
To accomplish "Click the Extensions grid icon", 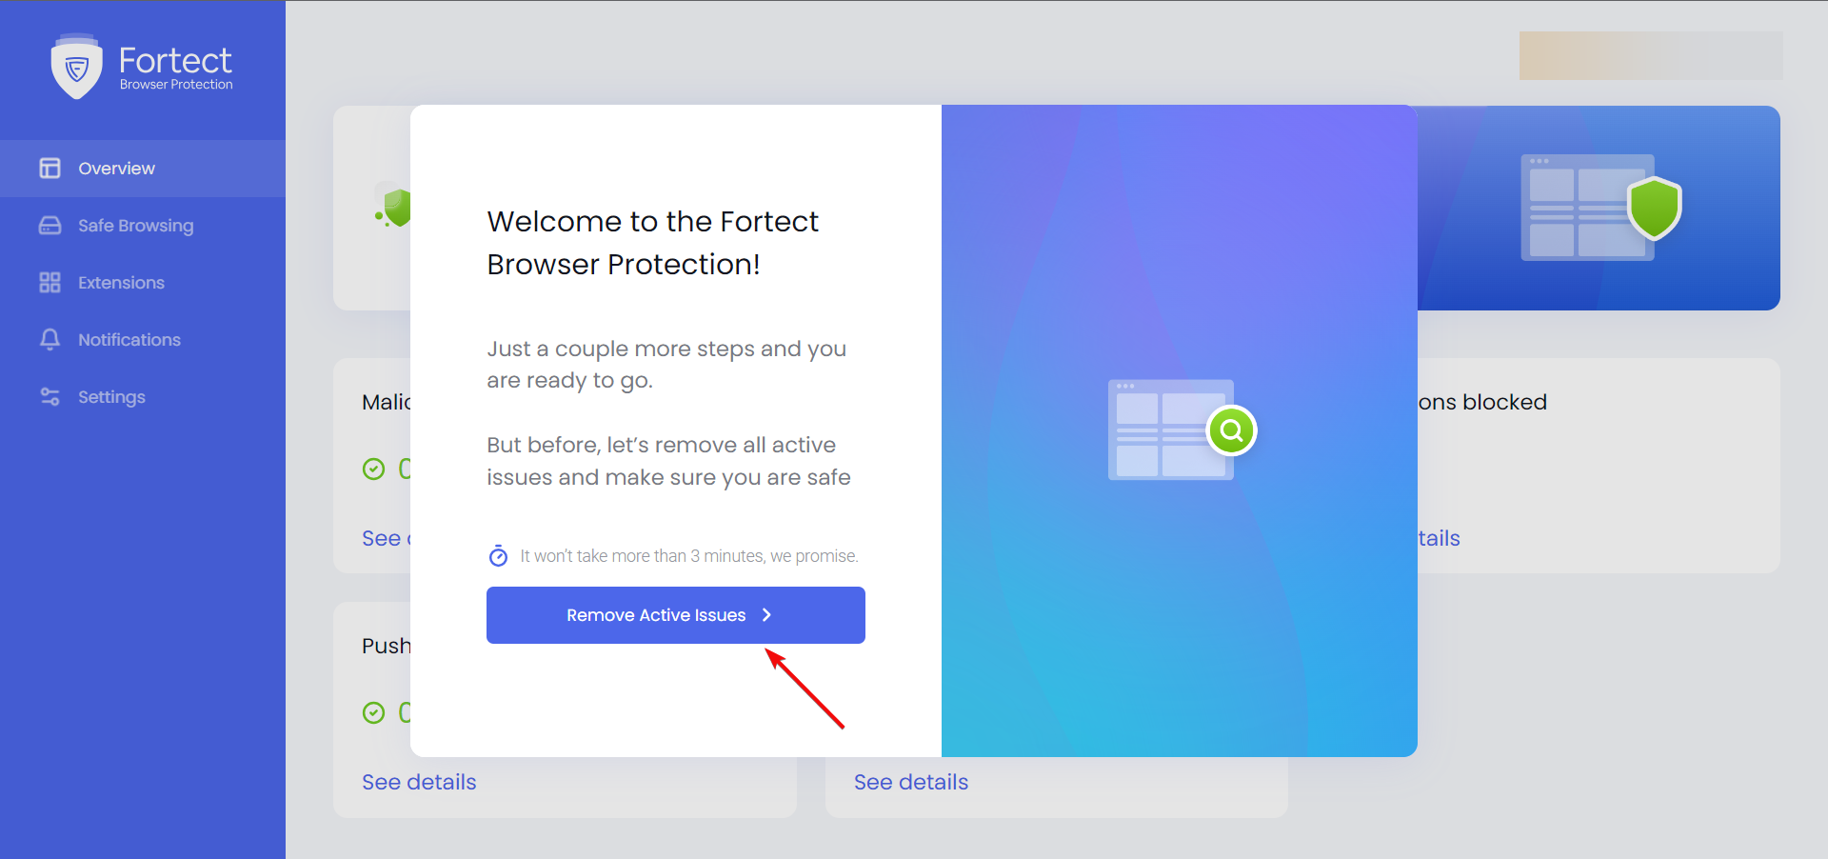I will point(50,283).
